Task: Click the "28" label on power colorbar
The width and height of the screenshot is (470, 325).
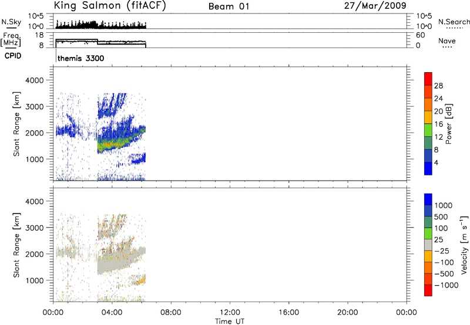Action: click(x=438, y=86)
